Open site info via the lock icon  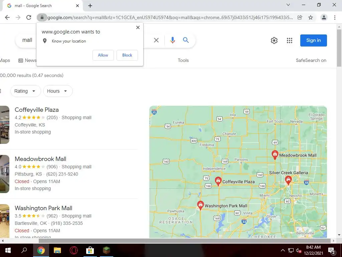point(42,17)
